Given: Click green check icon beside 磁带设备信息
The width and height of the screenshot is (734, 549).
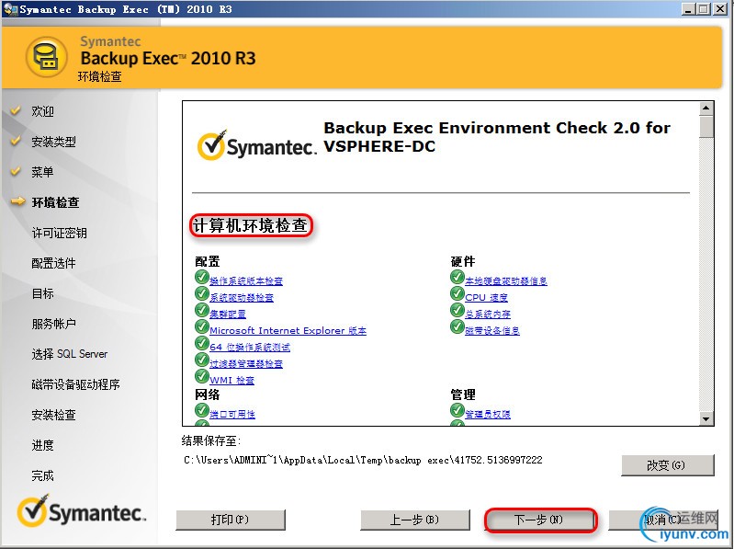Looking at the screenshot, I should click(x=457, y=326).
